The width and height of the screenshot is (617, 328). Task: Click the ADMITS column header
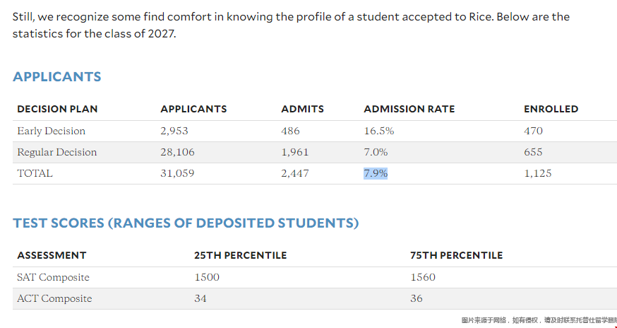coord(303,109)
